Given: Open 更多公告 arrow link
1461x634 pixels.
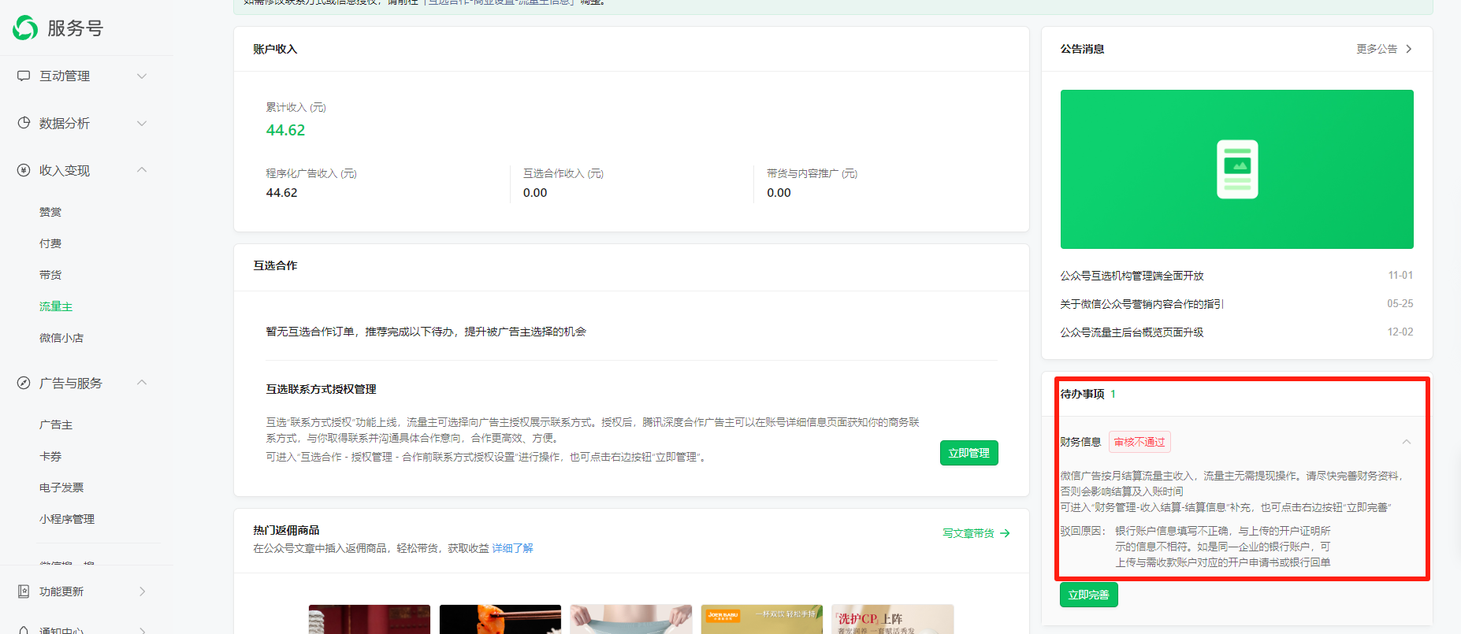Looking at the screenshot, I should [1384, 49].
